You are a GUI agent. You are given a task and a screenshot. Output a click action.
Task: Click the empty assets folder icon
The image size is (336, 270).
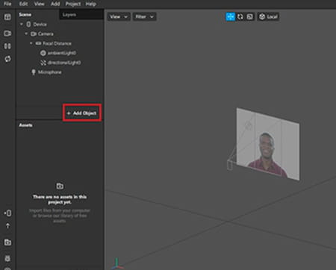click(60, 186)
